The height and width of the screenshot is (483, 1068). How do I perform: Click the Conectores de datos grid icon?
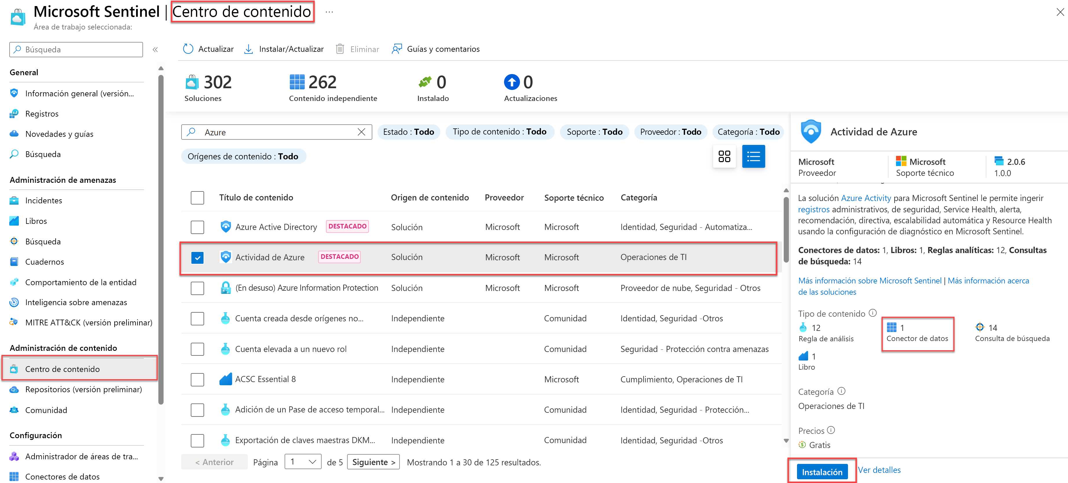[14, 476]
